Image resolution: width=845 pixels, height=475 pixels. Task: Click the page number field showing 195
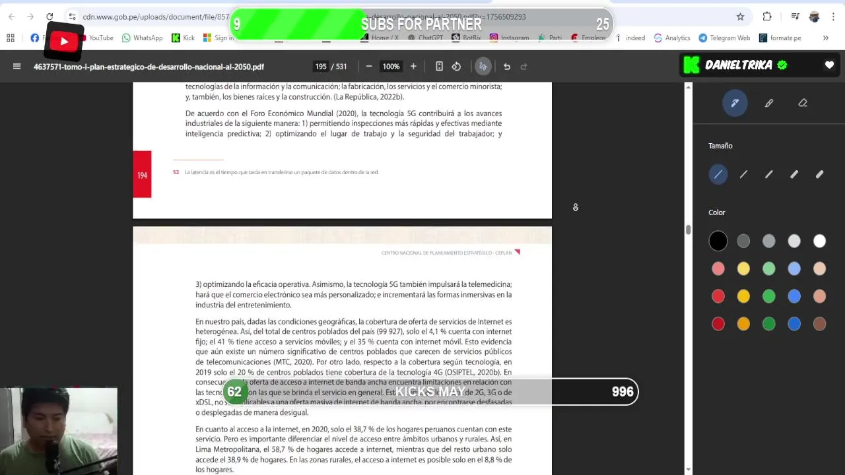pos(321,66)
